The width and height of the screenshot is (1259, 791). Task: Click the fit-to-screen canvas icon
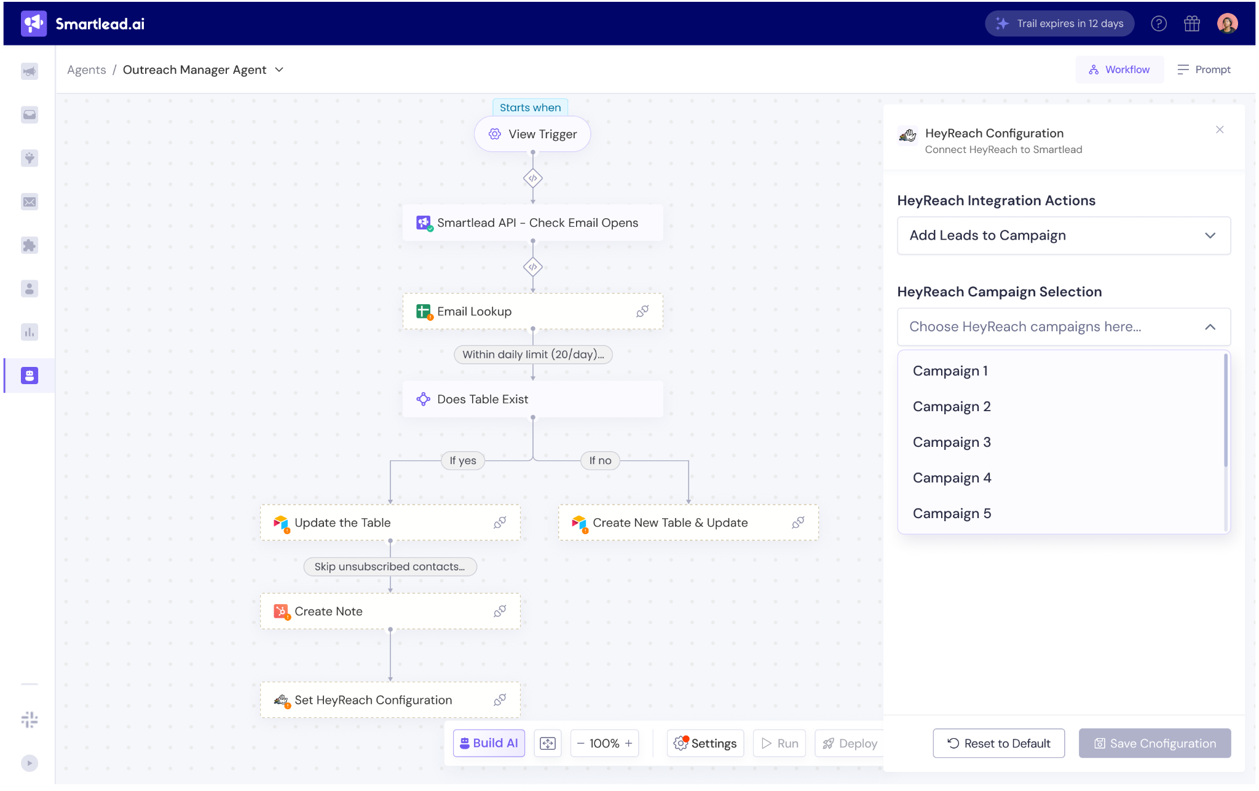548,743
